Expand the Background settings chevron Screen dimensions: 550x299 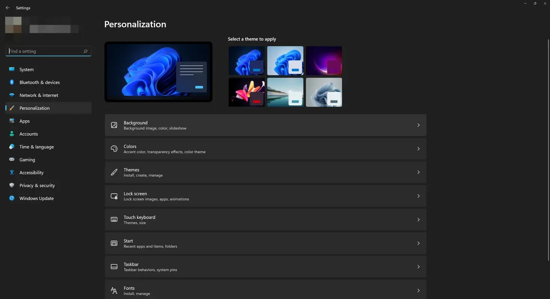pos(418,125)
